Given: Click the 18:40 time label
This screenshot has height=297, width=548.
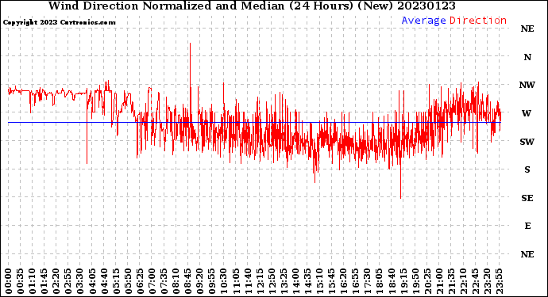Looking at the screenshot, I should (x=392, y=282).
